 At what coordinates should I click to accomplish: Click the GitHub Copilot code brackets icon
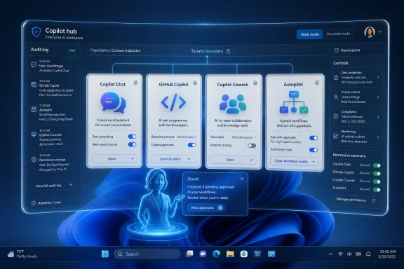click(173, 102)
